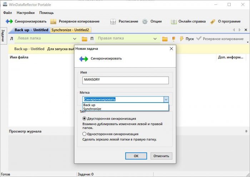Viewport: 250px width, 177px height.
Task: Click the Резервное копирование toolbar icon
Action: point(54,21)
